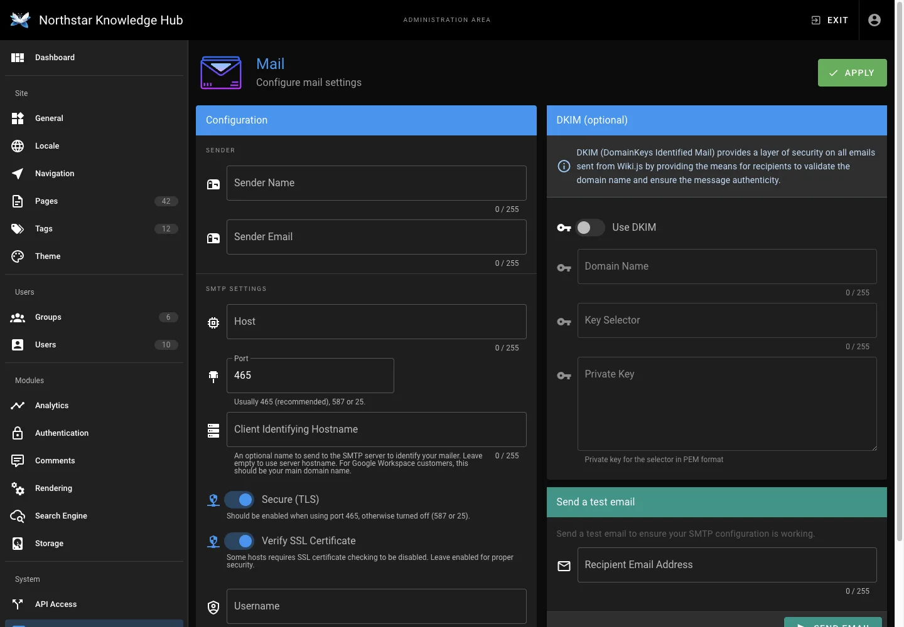The width and height of the screenshot is (904, 627).
Task: Focus the DKIM Domain Name field
Action: coord(727,266)
